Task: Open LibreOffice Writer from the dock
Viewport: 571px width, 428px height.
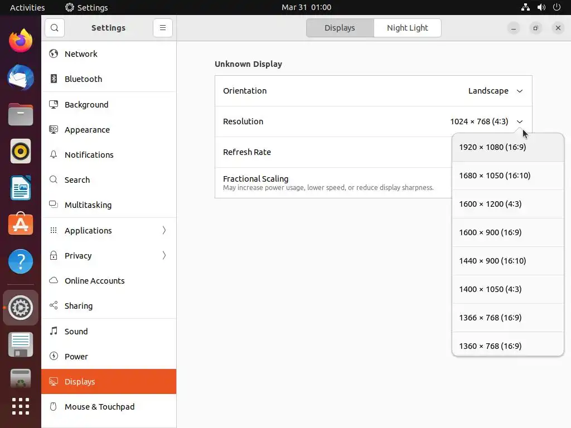Action: [x=21, y=188]
